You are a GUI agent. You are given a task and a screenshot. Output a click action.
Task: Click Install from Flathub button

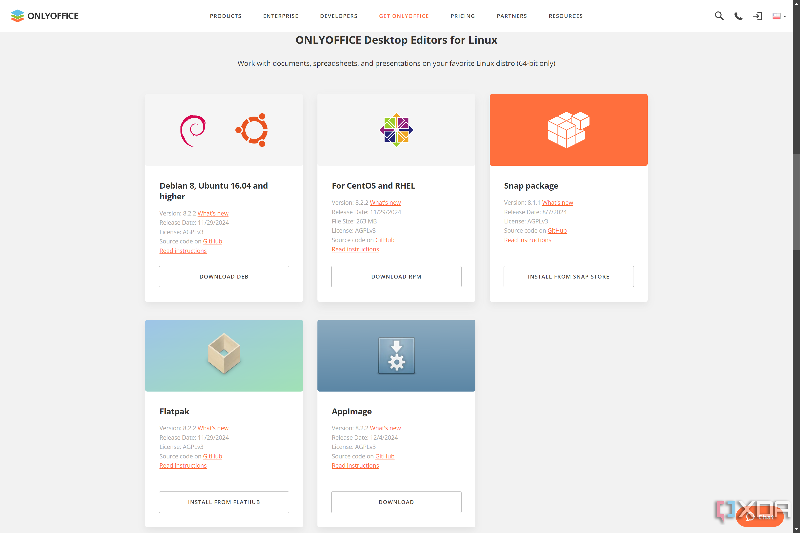pos(224,502)
